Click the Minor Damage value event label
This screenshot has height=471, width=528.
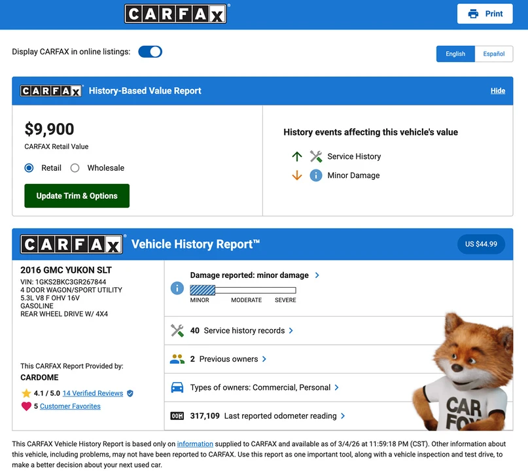click(x=353, y=175)
